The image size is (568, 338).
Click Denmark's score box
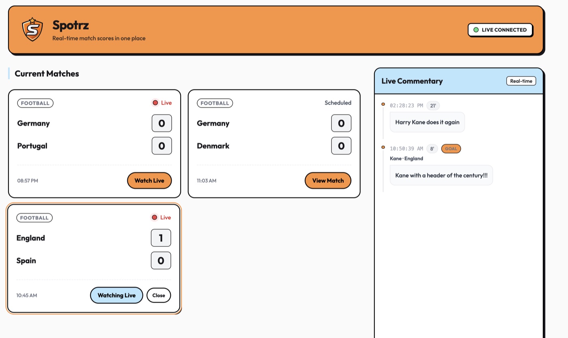[341, 146]
